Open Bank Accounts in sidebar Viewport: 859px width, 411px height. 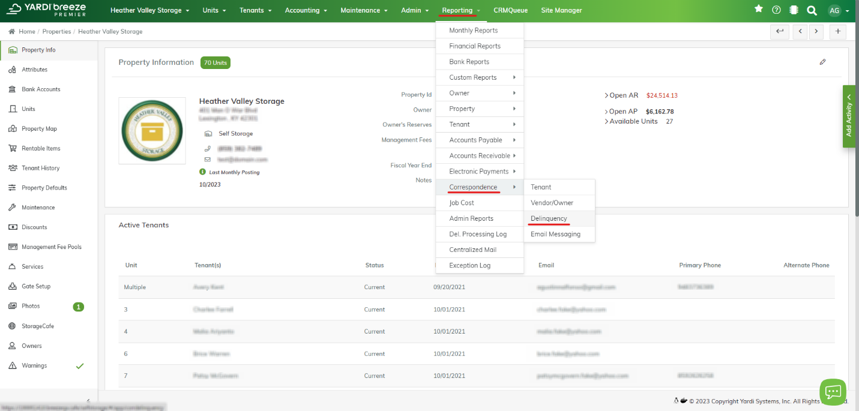(x=41, y=89)
